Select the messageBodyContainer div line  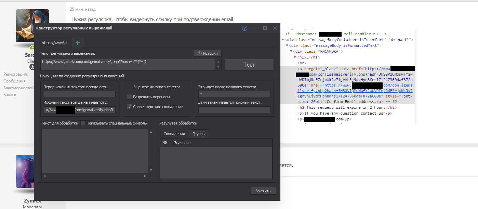pyautogui.click(x=349, y=40)
